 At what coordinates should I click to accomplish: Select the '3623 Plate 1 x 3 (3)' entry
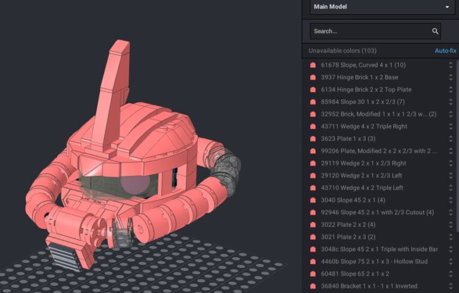(348, 138)
